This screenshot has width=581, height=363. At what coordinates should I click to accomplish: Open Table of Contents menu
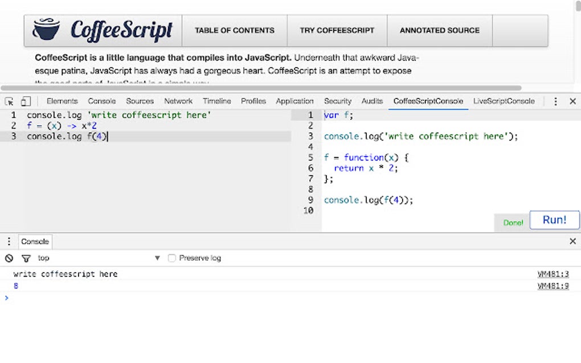coord(235,30)
